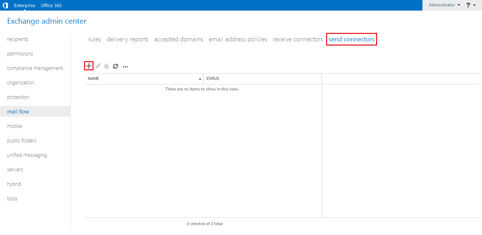
Task: Open compliance management section
Action: (x=35, y=68)
